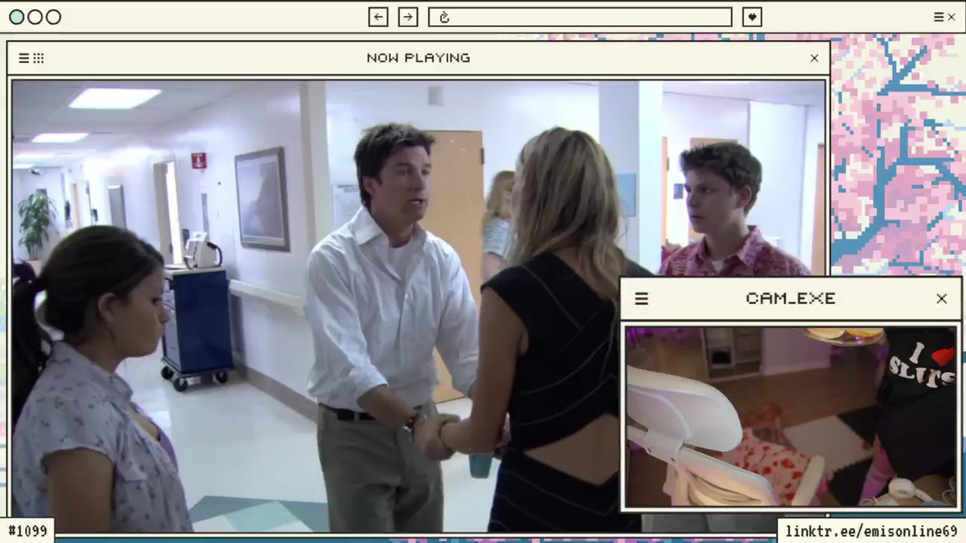Click the reload icon in the address bar
Image resolution: width=966 pixels, height=543 pixels.
(444, 18)
